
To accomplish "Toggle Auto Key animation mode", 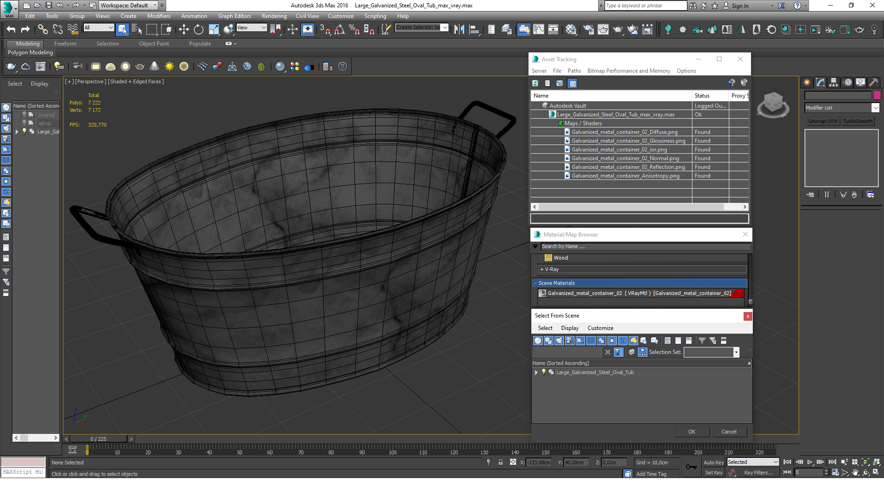I will coord(713,462).
